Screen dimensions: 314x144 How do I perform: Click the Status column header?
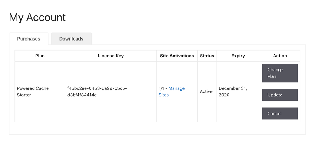(207, 56)
